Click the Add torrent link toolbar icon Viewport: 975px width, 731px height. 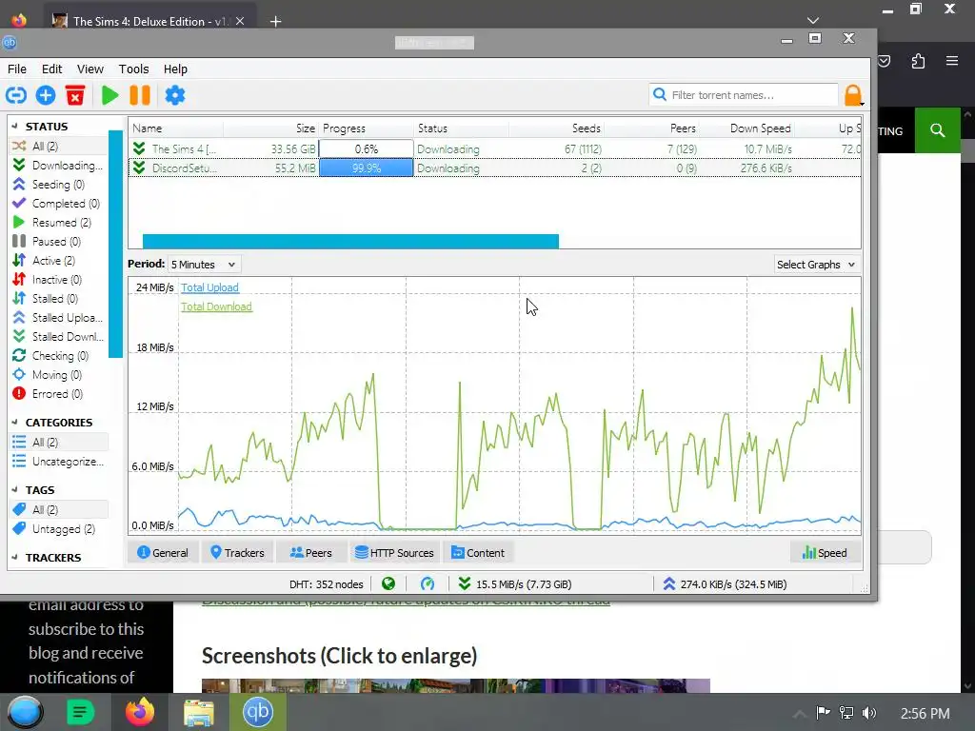[x=16, y=95]
